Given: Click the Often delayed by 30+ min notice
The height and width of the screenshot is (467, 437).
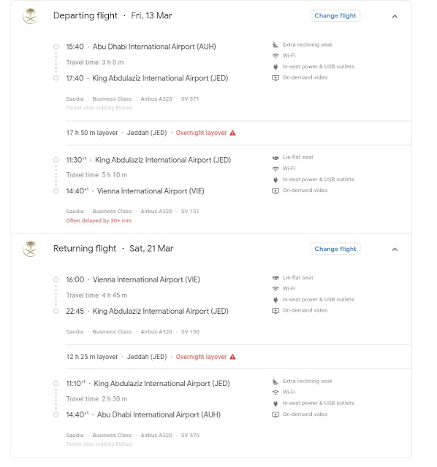Looking at the screenshot, I should pyautogui.click(x=99, y=220).
